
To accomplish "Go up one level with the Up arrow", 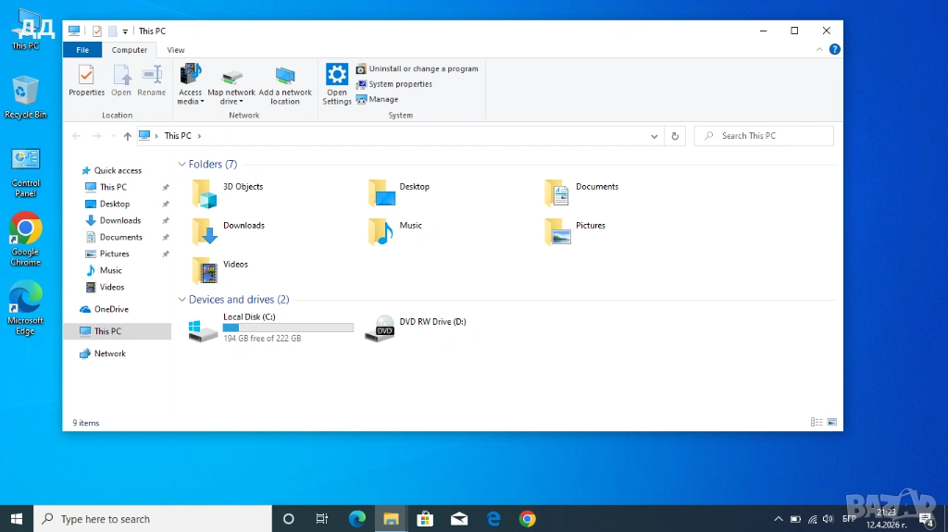I will click(127, 136).
